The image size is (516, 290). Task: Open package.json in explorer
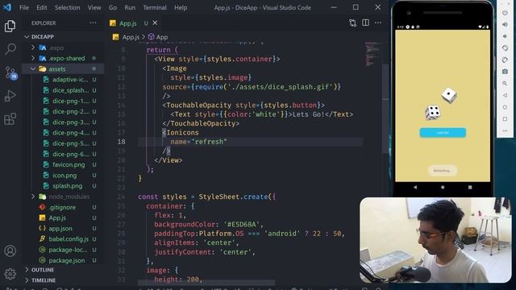pos(66,260)
